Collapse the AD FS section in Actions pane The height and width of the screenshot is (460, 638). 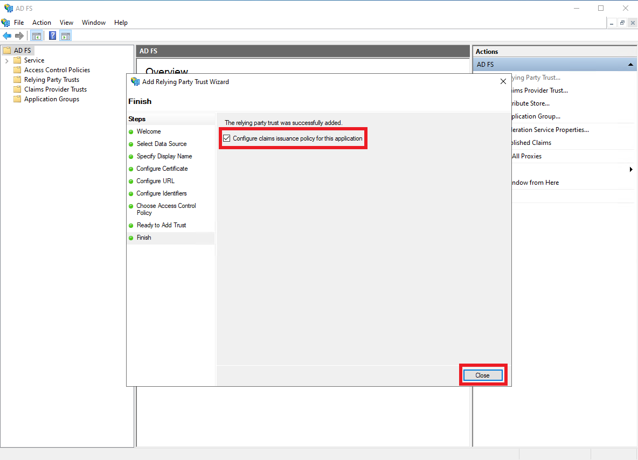630,65
